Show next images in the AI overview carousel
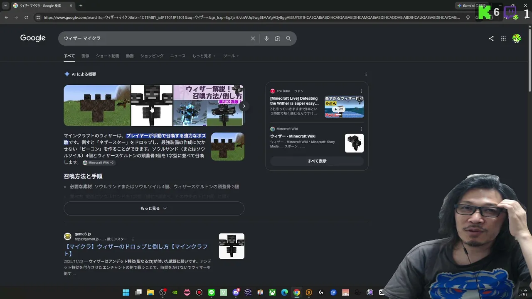This screenshot has height=299, width=532. [x=244, y=106]
